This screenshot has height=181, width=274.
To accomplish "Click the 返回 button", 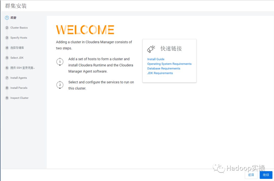I will (x=251, y=175).
